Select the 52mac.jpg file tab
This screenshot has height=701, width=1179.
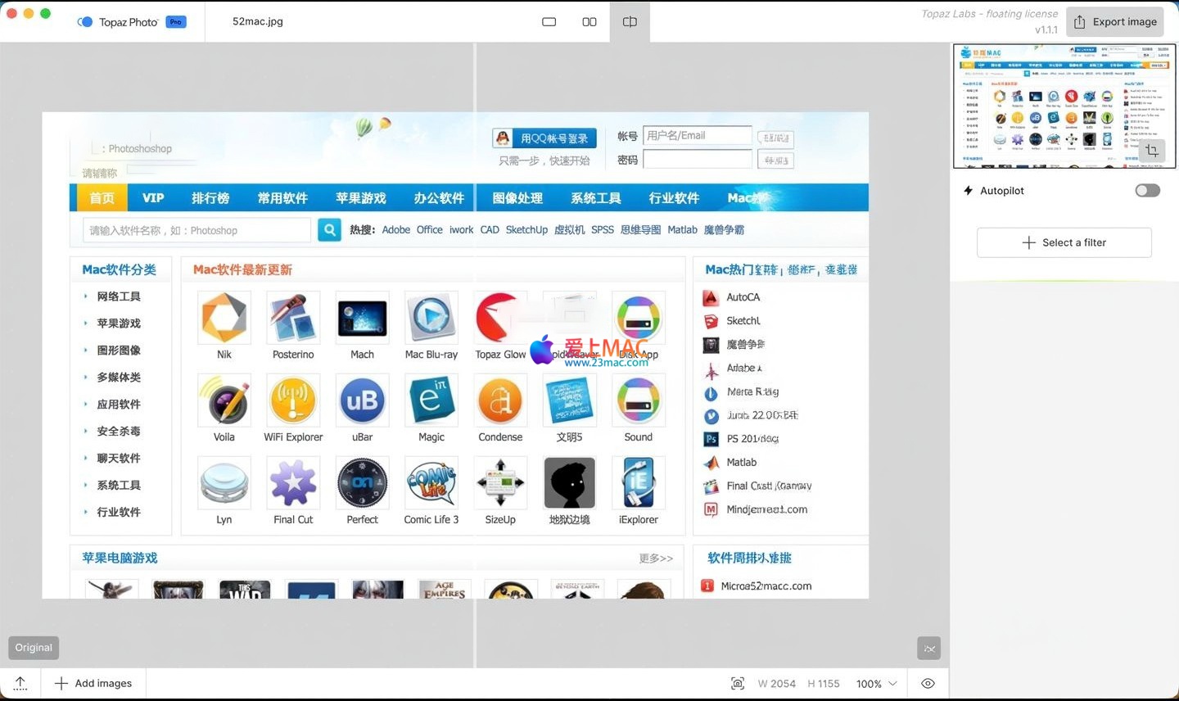(258, 21)
